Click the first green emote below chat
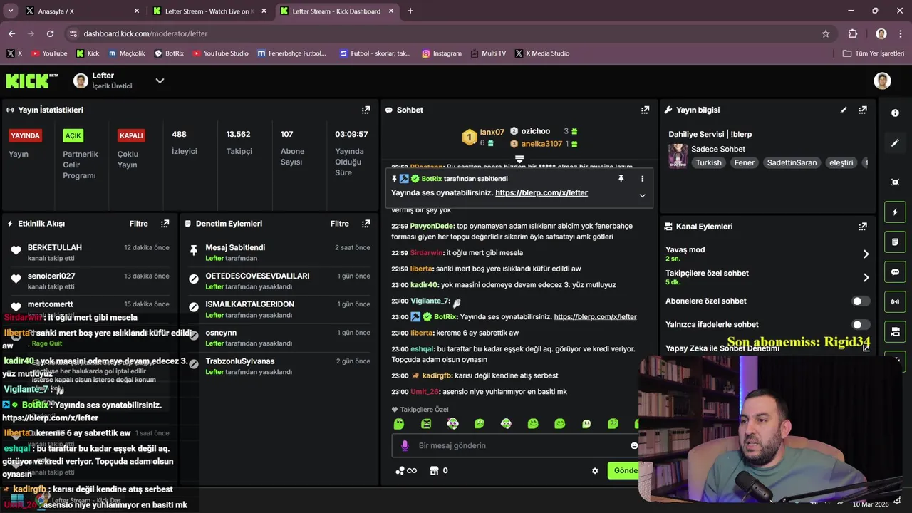This screenshot has width=912, height=513. 399,424
